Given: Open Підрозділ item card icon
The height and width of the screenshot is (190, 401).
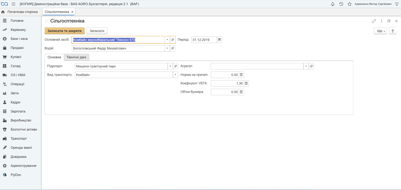Looking at the screenshot, I should tap(176, 66).
